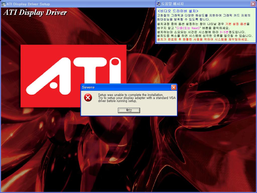Click the "driver before running setup." line
This screenshot has width=257, height=193.
pos(117,101)
